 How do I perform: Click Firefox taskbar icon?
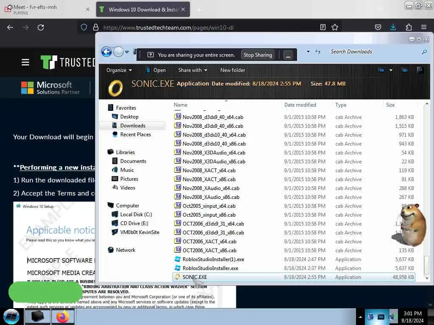click(63, 317)
